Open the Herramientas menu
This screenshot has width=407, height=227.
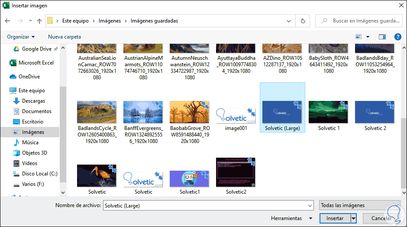[291, 218]
